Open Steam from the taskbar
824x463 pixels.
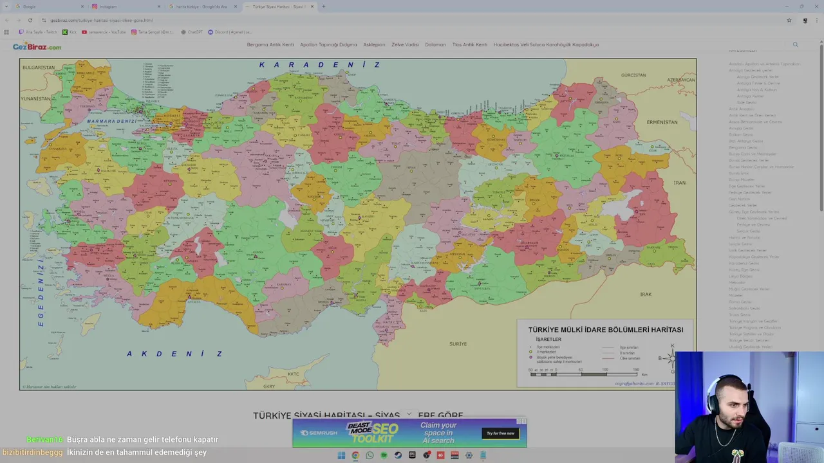coord(398,455)
